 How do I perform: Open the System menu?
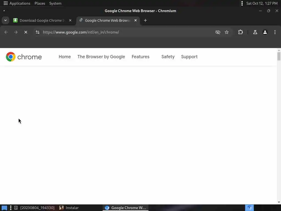[55, 3]
